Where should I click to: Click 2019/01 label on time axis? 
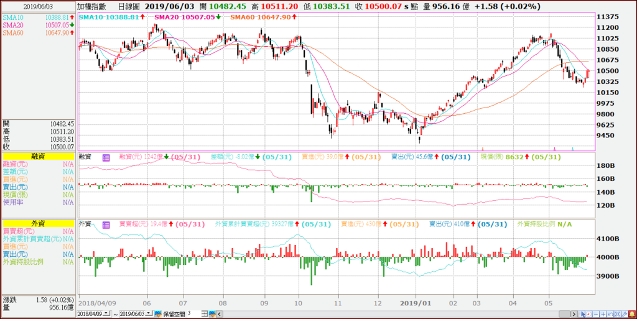point(415,303)
